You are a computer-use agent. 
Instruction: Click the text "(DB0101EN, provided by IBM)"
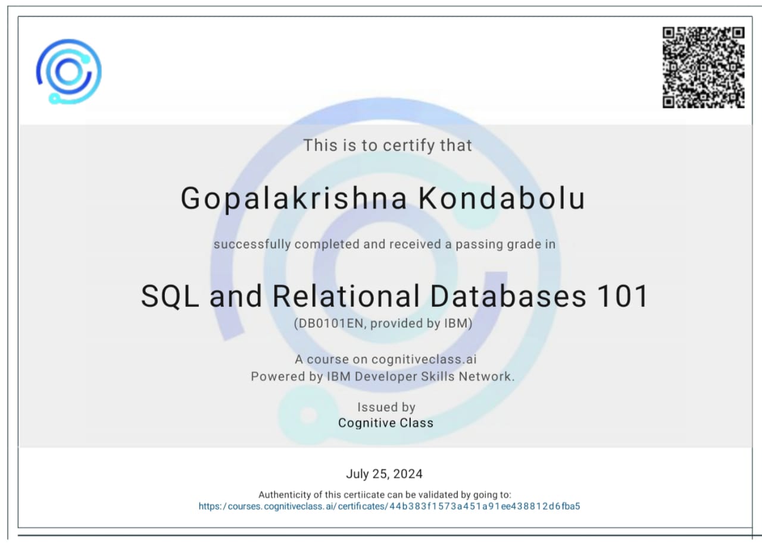pyautogui.click(x=383, y=324)
